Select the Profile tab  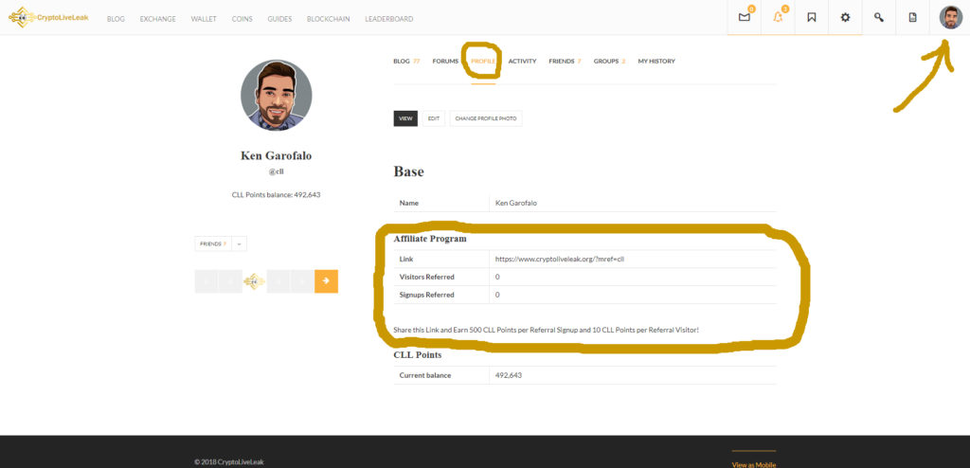[x=483, y=62]
